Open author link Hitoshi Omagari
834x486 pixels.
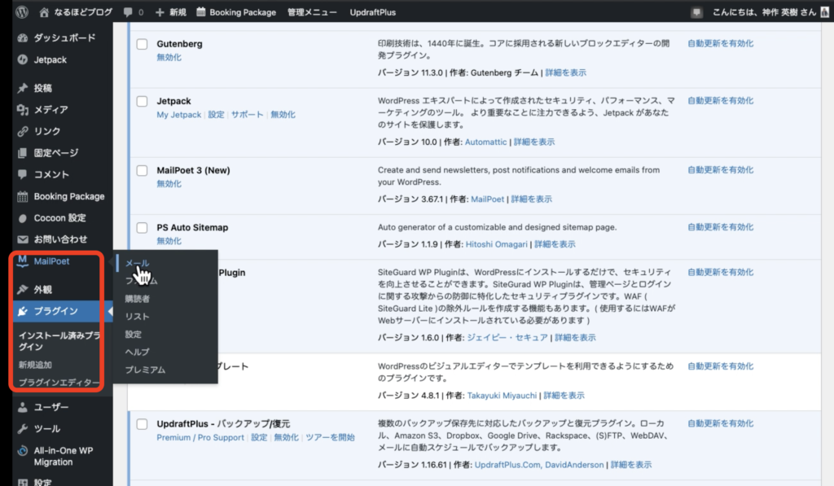pyautogui.click(x=496, y=244)
